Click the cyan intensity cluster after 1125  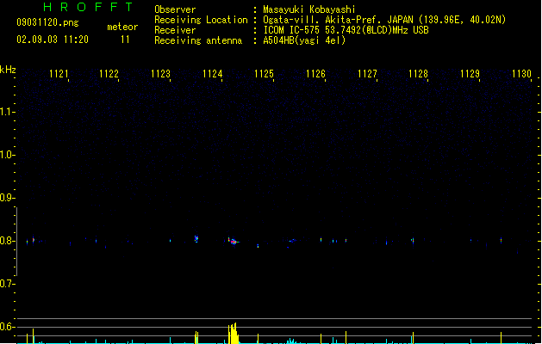[291, 341]
